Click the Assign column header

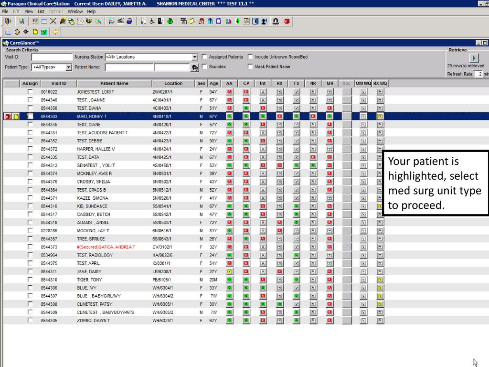tap(30, 83)
